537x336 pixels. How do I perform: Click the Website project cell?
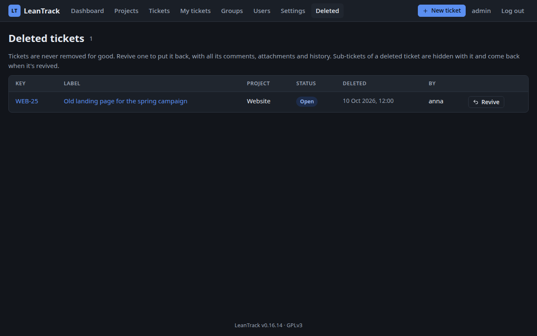(x=258, y=101)
